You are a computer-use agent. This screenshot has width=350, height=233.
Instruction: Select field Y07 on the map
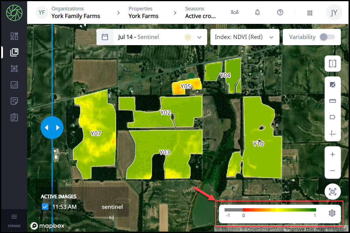[x=95, y=134]
